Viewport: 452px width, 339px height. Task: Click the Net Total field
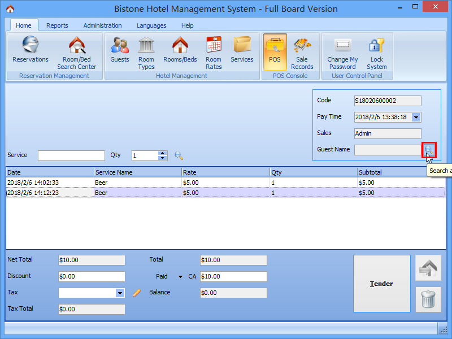point(92,260)
